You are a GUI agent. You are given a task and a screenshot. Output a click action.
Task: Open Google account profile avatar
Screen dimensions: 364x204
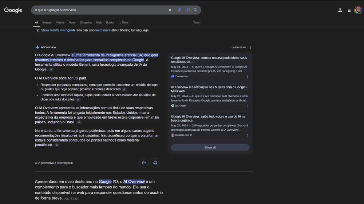click(358, 10)
